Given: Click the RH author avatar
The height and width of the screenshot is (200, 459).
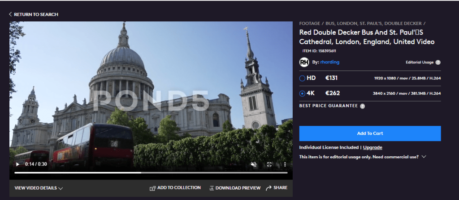Looking at the screenshot, I should (304, 62).
